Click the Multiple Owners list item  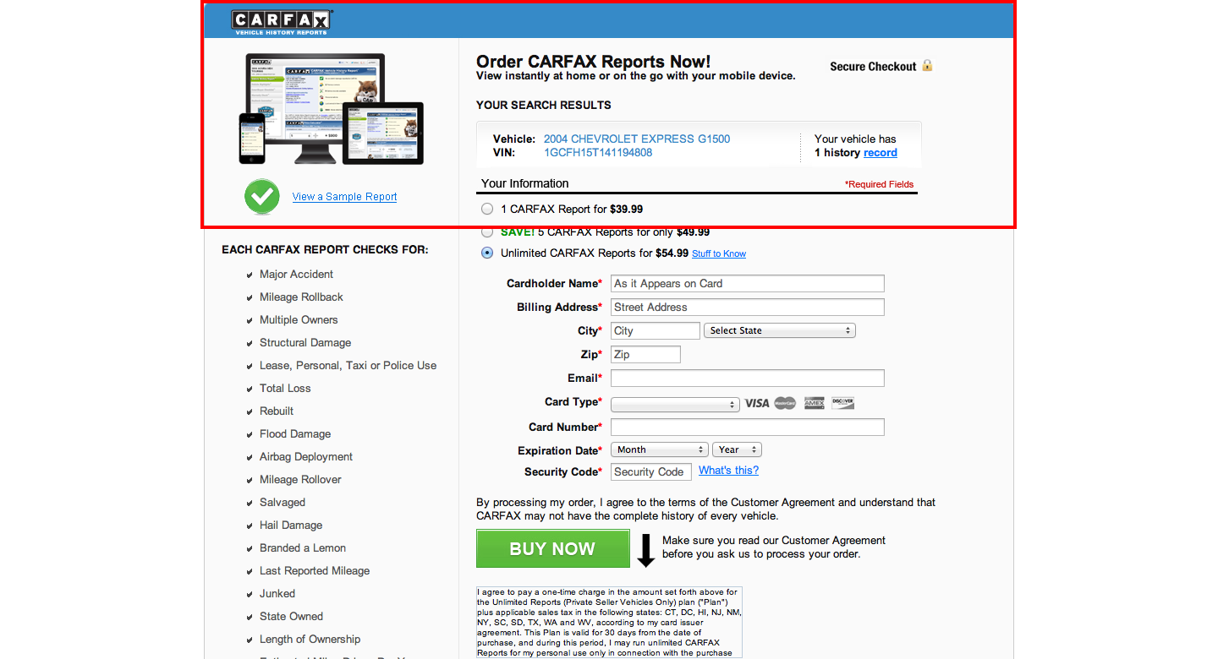[x=299, y=320]
